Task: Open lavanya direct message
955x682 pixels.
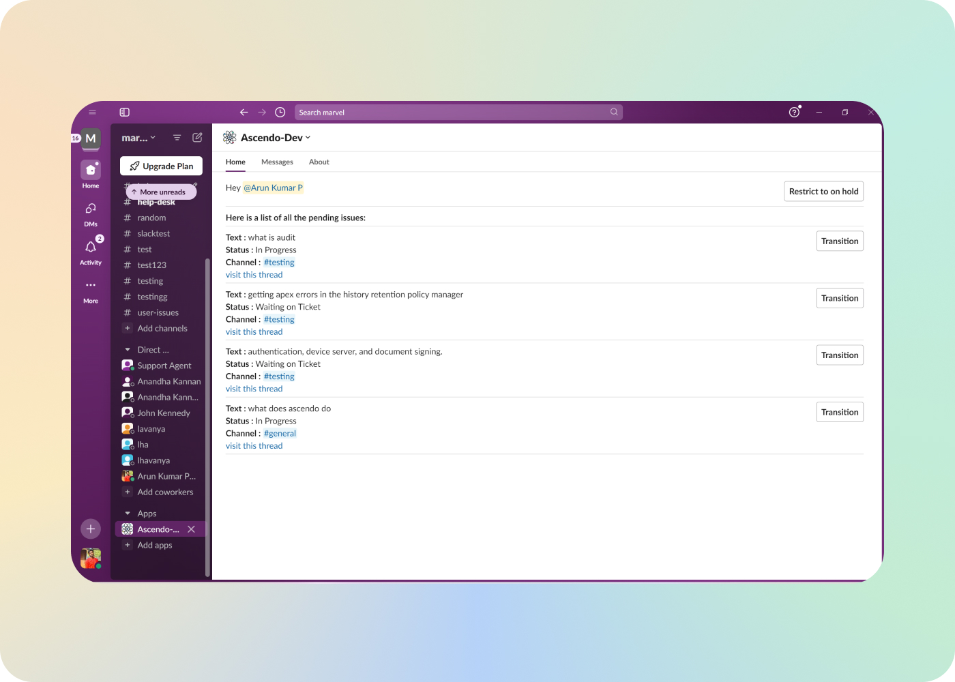Action: [161, 429]
